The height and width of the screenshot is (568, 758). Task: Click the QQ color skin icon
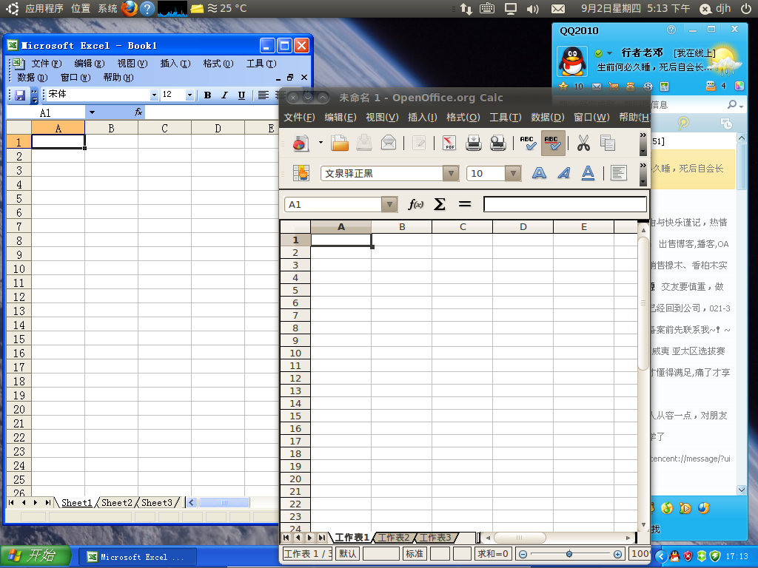(739, 87)
